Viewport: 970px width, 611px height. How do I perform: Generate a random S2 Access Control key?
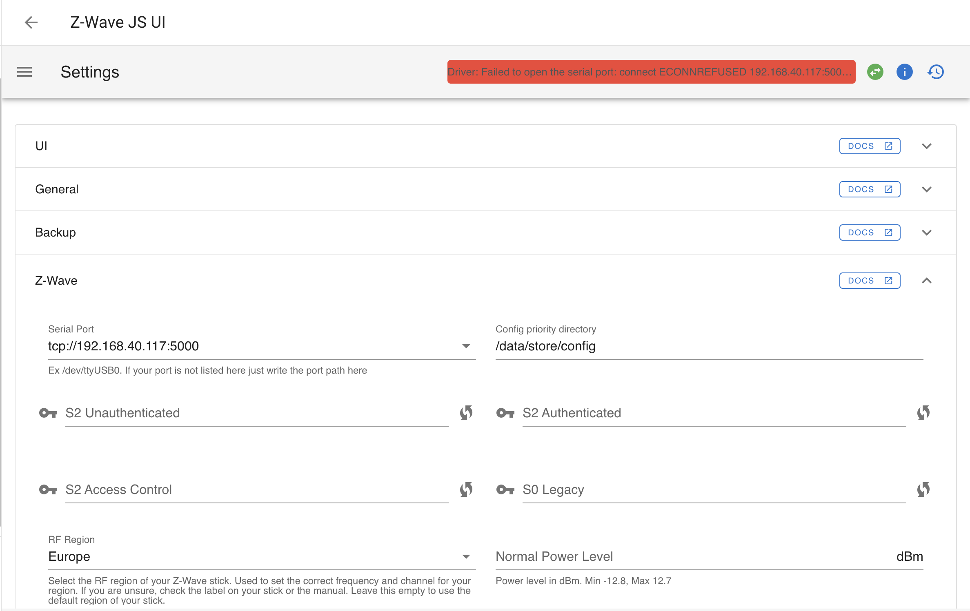(466, 490)
